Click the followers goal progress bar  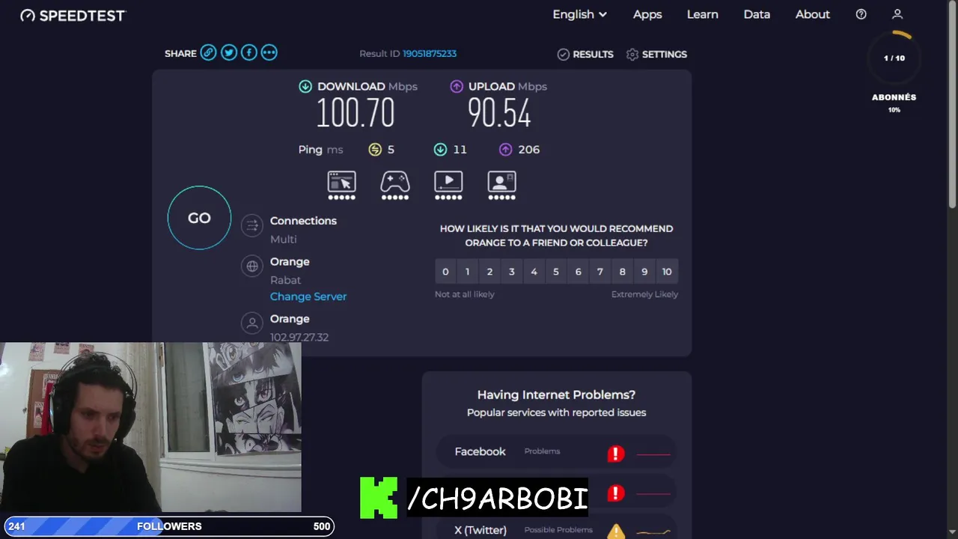pos(169,526)
